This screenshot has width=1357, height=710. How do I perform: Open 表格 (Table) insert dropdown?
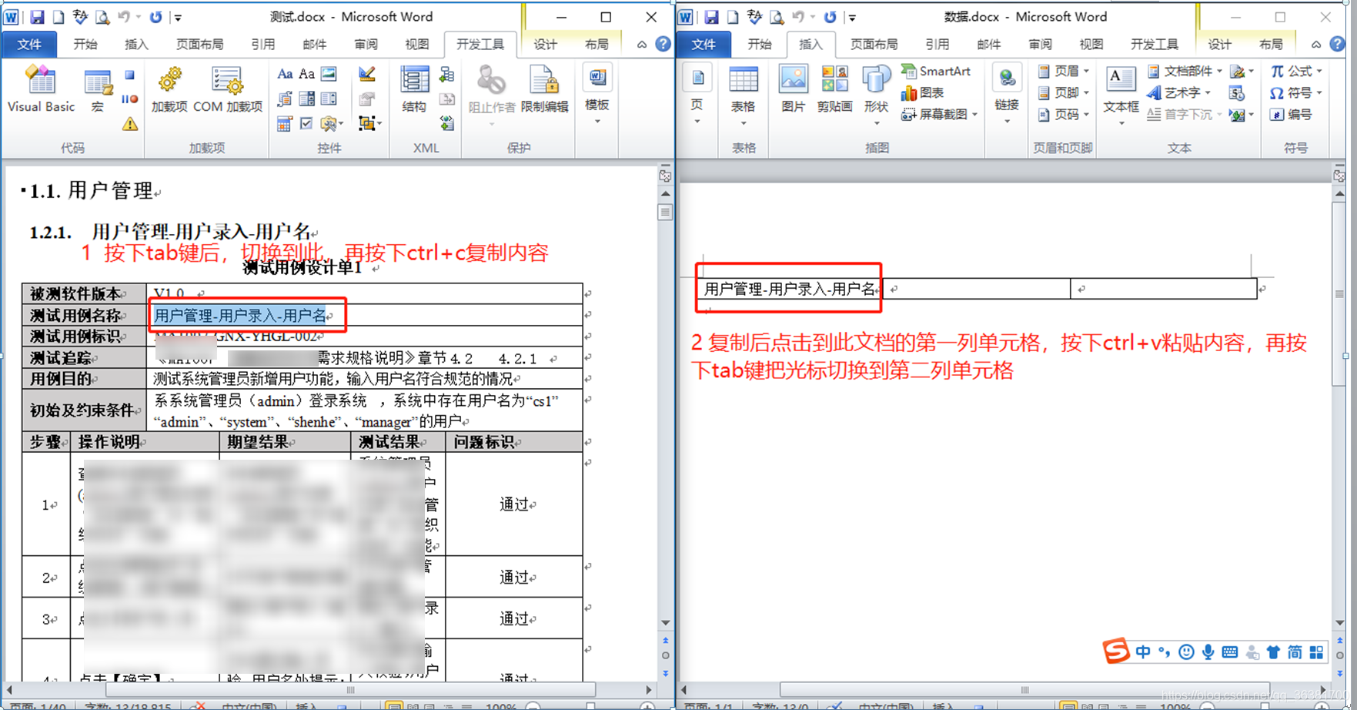(x=743, y=95)
